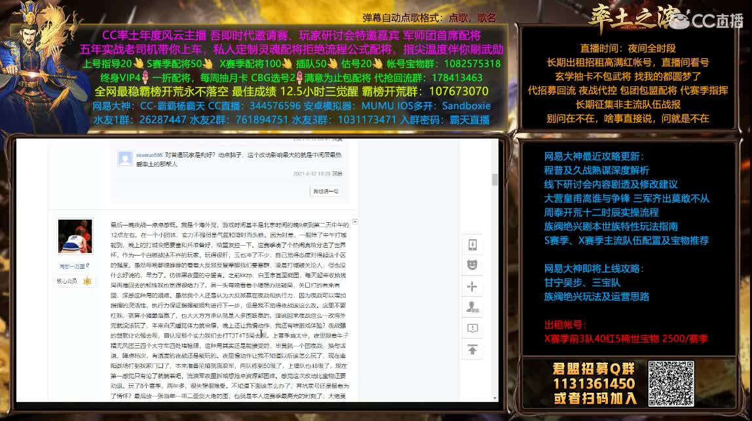Click the browser vertical scrollbar thumb

coord(495,179)
